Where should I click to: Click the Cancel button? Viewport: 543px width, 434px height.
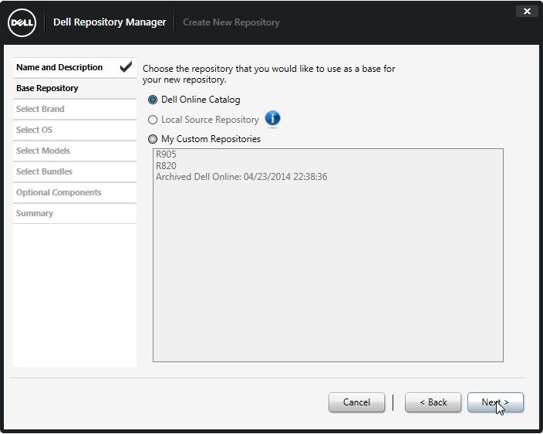[x=356, y=402]
